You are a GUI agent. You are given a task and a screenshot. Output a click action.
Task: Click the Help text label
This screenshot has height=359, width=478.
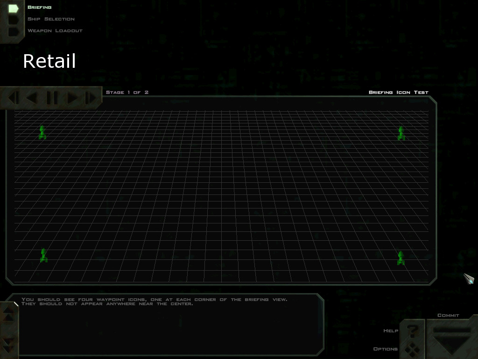[x=390, y=331]
